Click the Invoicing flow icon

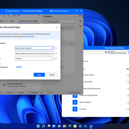point(75,109)
